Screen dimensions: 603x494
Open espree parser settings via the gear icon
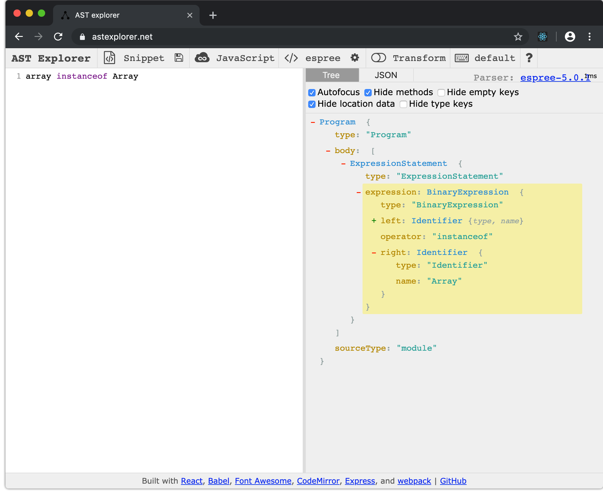coord(355,58)
